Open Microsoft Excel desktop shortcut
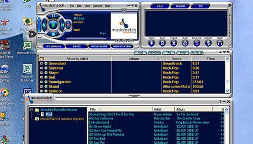The image size is (253, 144). pos(27,48)
